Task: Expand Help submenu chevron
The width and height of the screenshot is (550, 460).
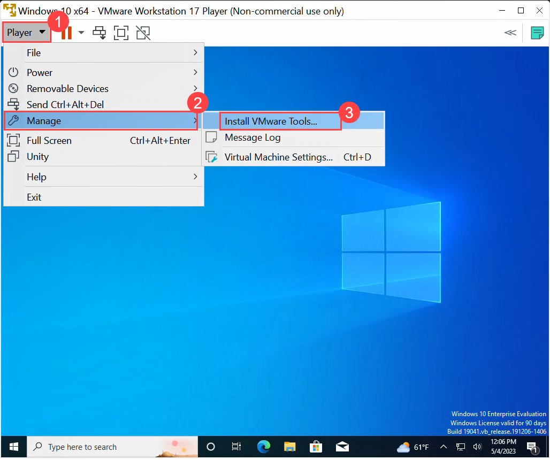Action: 195,177
